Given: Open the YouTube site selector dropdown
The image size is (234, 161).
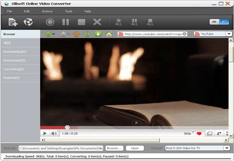Looking at the screenshot, I should point(229,34).
